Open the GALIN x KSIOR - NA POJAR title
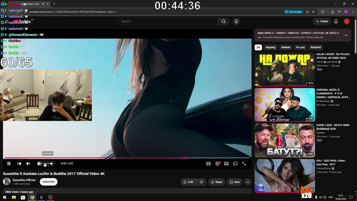This screenshot has width=357, height=201. coord(333,56)
